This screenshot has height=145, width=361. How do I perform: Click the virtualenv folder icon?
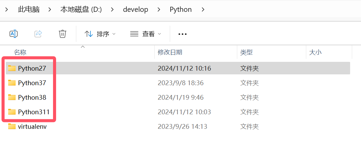click(x=12, y=126)
